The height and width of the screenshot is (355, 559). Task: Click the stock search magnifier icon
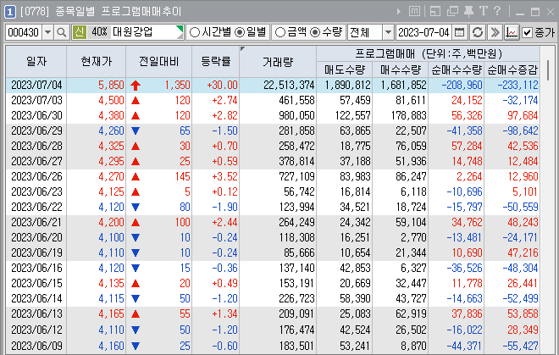[x=62, y=32]
